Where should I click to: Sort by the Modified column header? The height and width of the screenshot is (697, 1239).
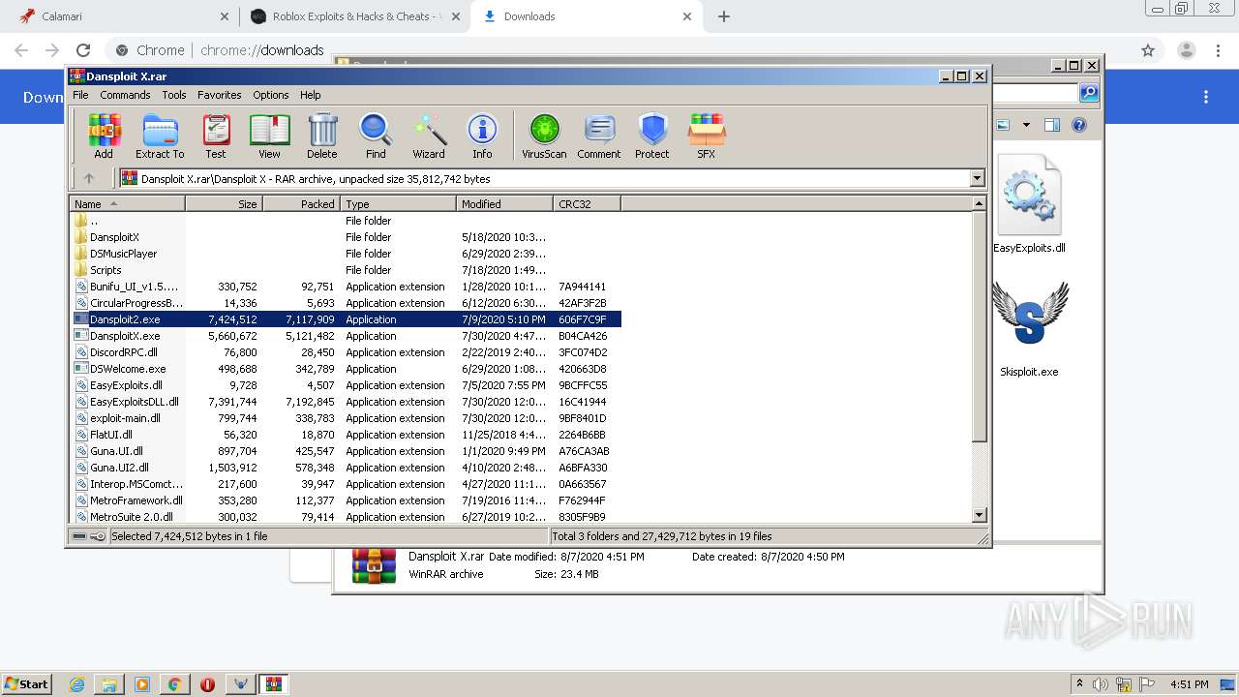click(x=505, y=204)
